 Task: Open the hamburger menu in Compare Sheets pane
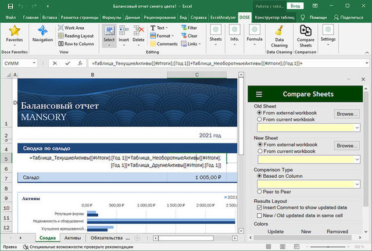pos(259,94)
